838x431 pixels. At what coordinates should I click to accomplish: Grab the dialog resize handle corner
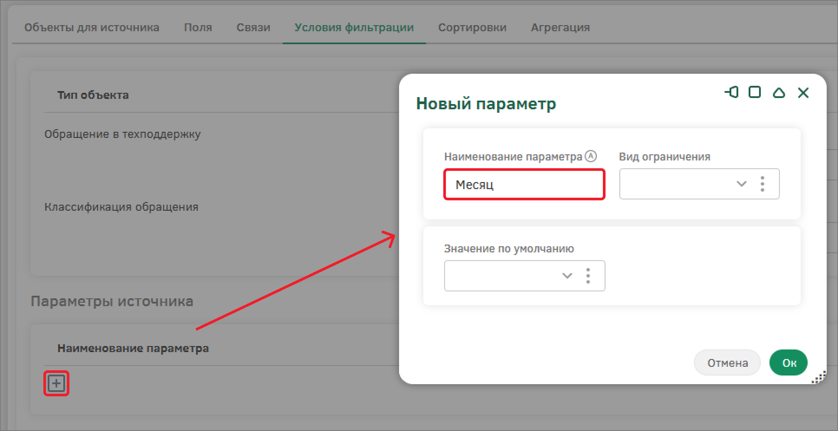point(818,378)
